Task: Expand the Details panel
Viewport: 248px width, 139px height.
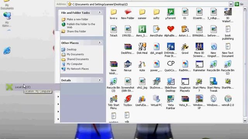Action: pos(100,80)
